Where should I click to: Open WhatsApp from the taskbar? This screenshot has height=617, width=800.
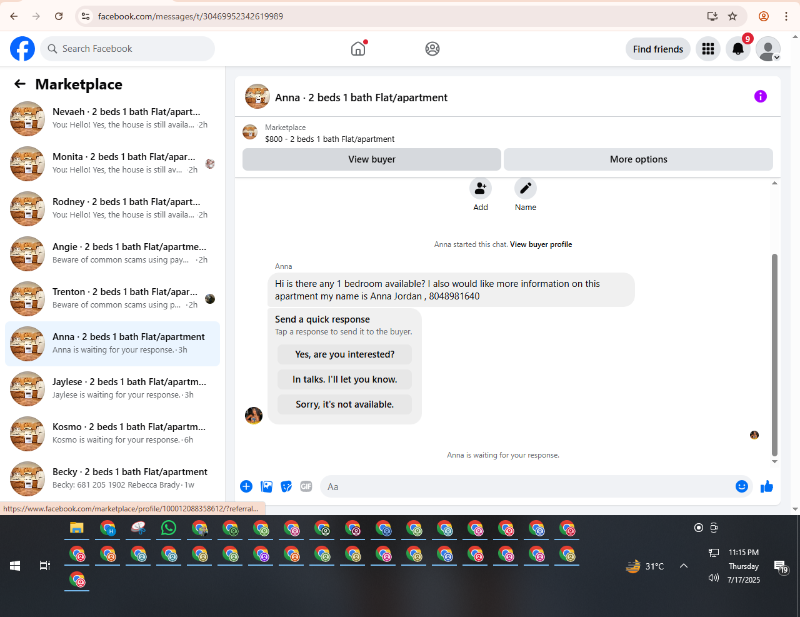tap(169, 528)
